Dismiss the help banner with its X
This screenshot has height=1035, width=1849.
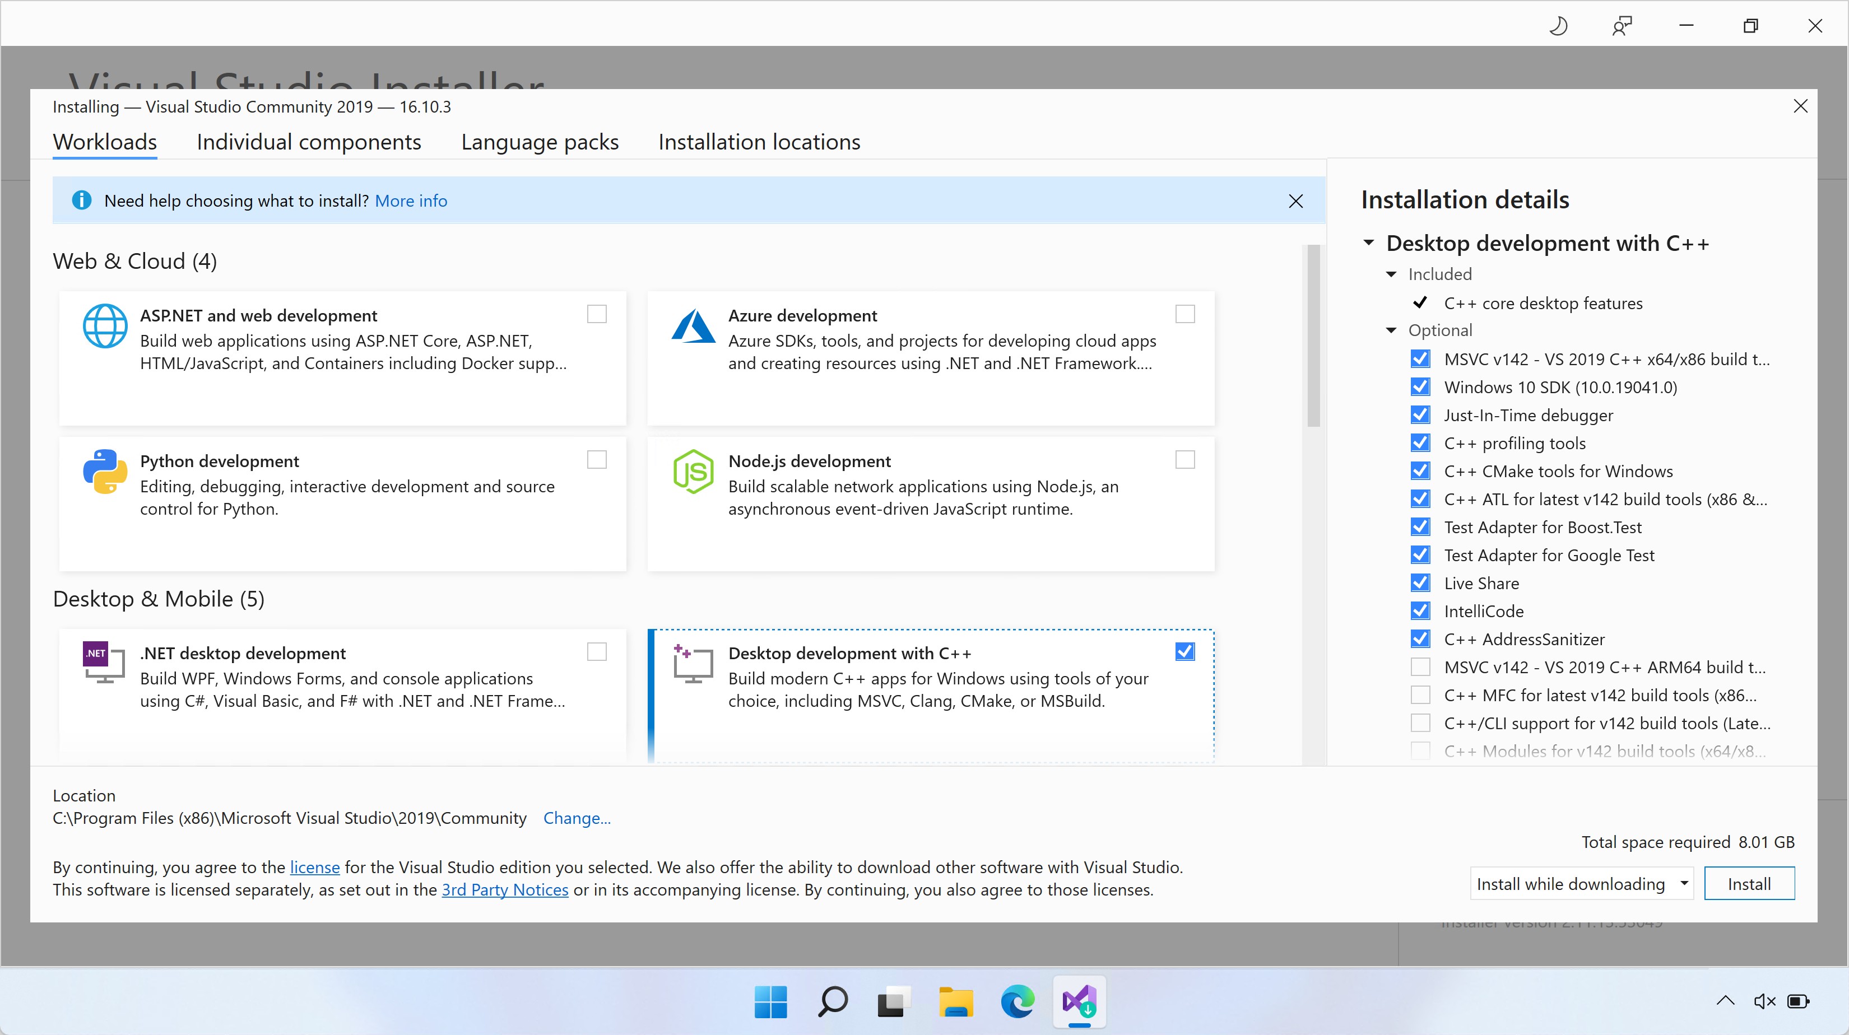(1295, 201)
